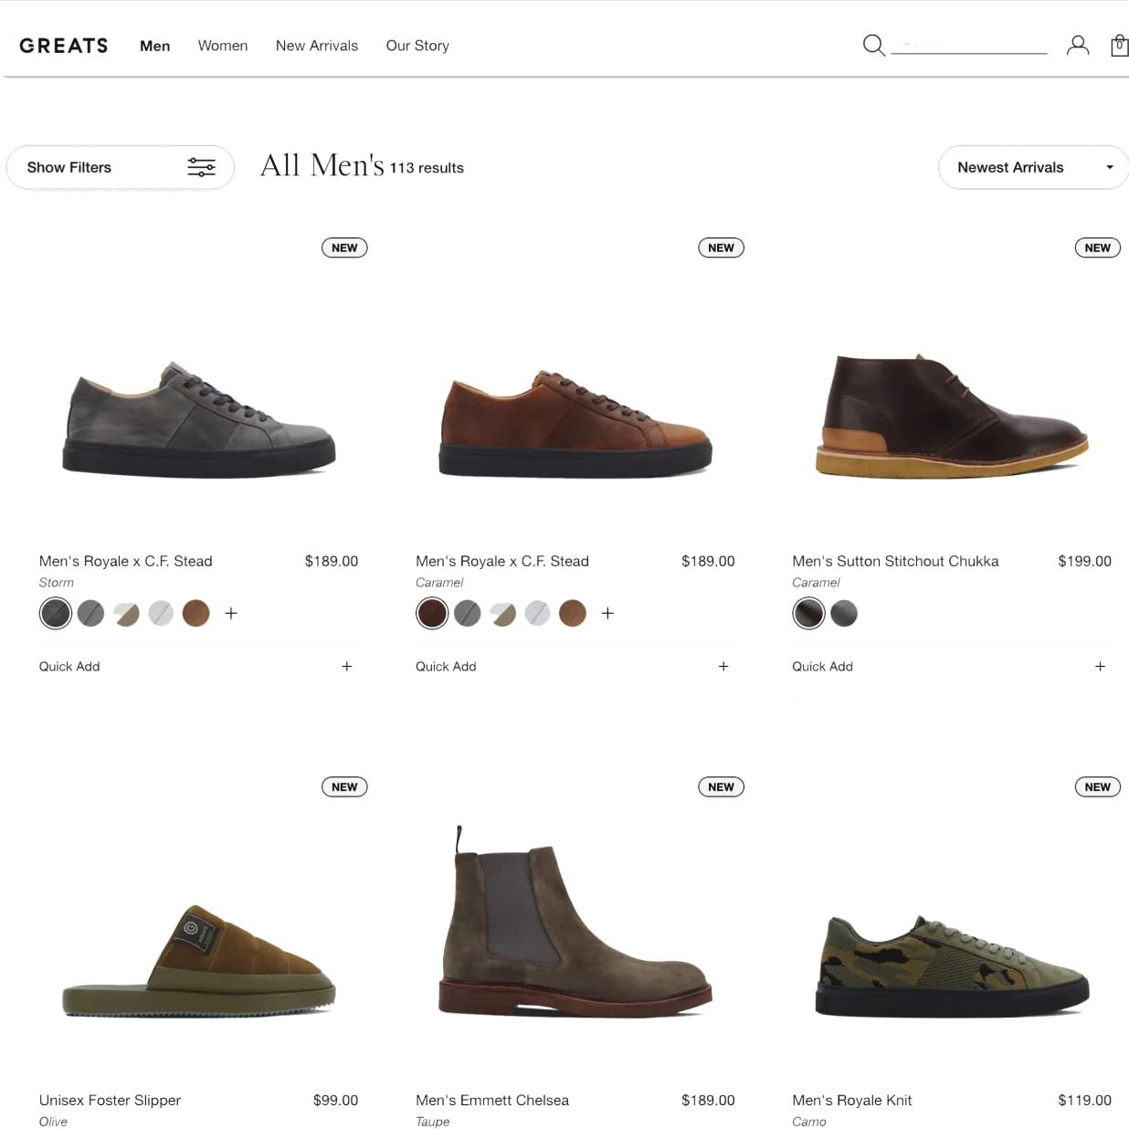
Task: Show more colors for Storm Royale
Action: click(x=231, y=614)
